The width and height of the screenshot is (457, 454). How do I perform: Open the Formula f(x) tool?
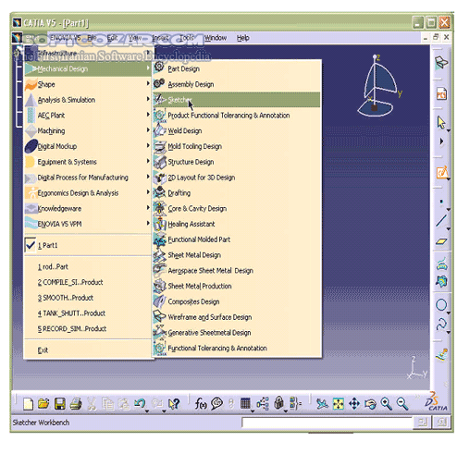201,403
